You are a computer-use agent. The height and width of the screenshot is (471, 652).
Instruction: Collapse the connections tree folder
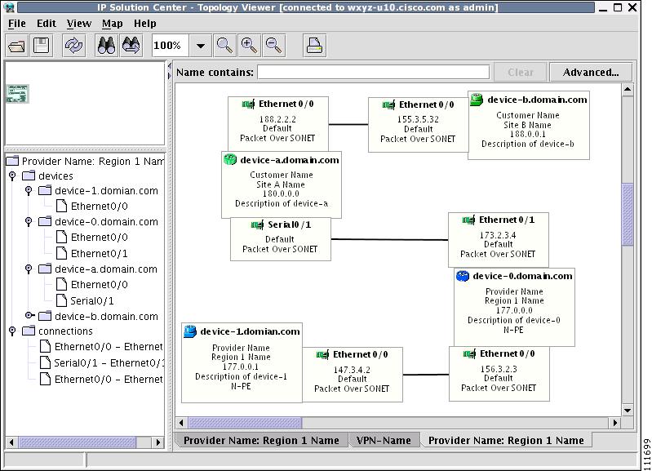pos(12,331)
